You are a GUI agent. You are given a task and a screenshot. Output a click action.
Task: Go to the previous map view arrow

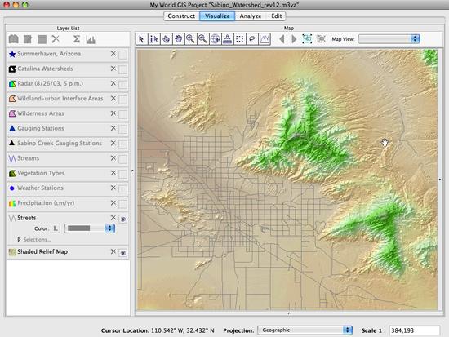(282, 39)
